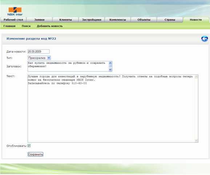Click the Опубликовать label
The height and width of the screenshot is (175, 210).
click(x=17, y=146)
